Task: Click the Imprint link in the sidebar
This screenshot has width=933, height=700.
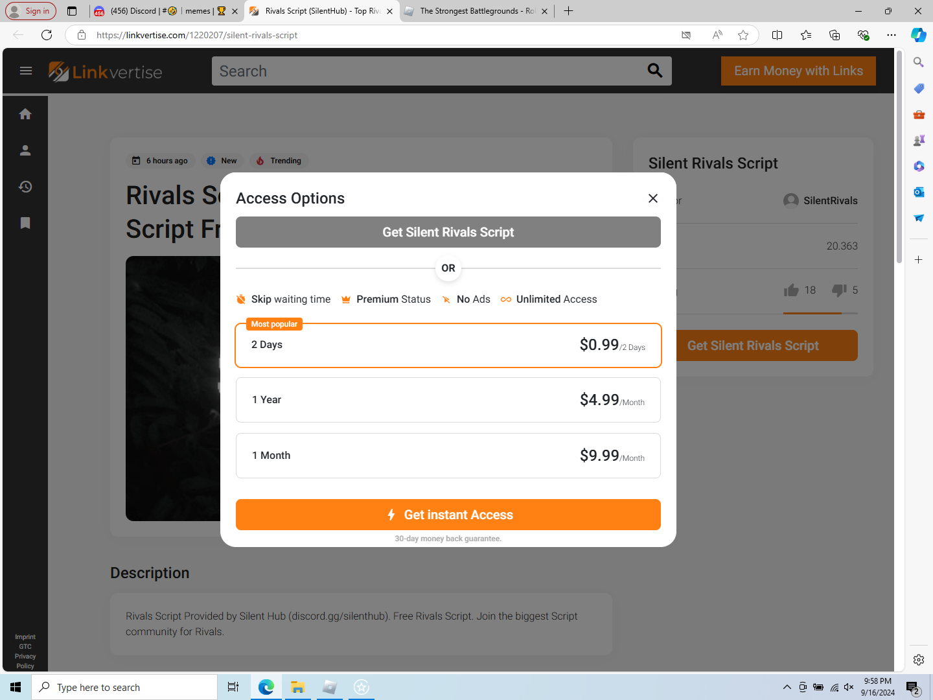Action: point(25,637)
